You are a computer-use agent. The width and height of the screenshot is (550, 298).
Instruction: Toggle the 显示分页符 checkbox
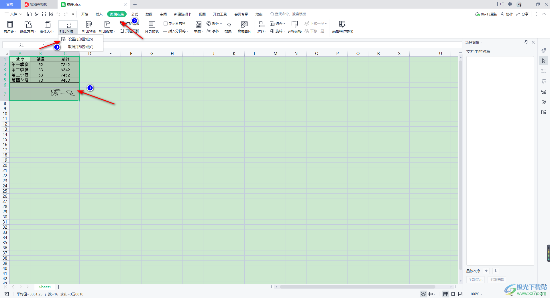tap(166, 23)
